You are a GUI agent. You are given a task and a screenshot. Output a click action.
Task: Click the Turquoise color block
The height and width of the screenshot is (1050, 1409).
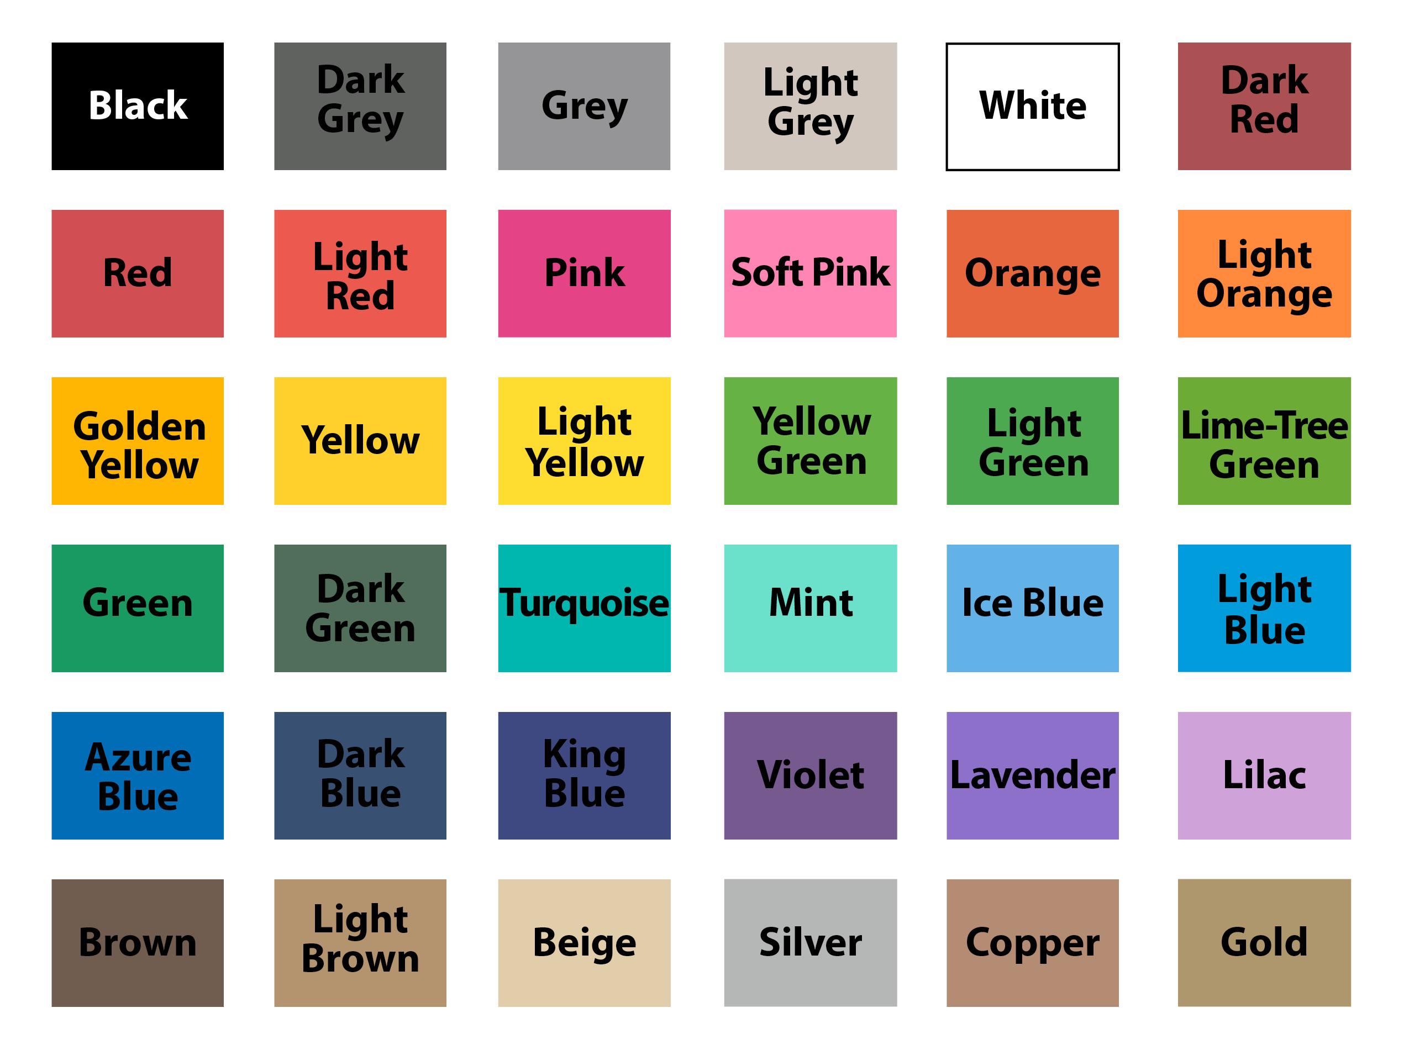tap(585, 595)
